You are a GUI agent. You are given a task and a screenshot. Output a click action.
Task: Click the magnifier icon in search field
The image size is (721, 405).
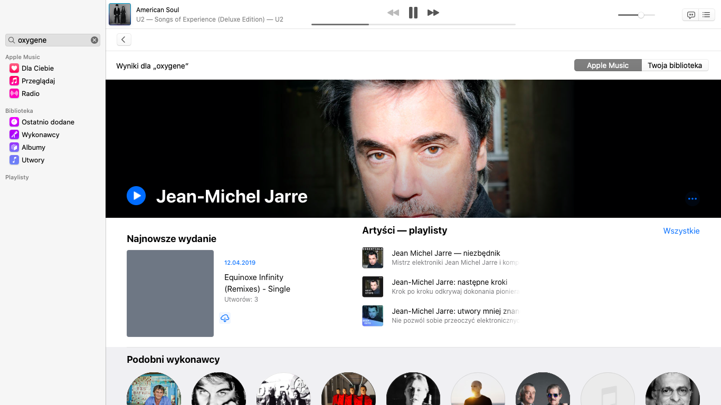pos(12,40)
